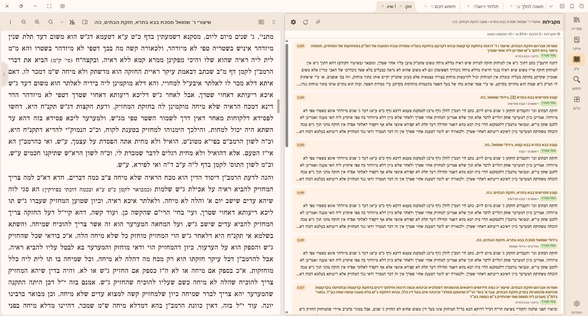Close the תלמוד ירושלמי tab
Screen dimensions: 588x316
[x=468, y=6]
